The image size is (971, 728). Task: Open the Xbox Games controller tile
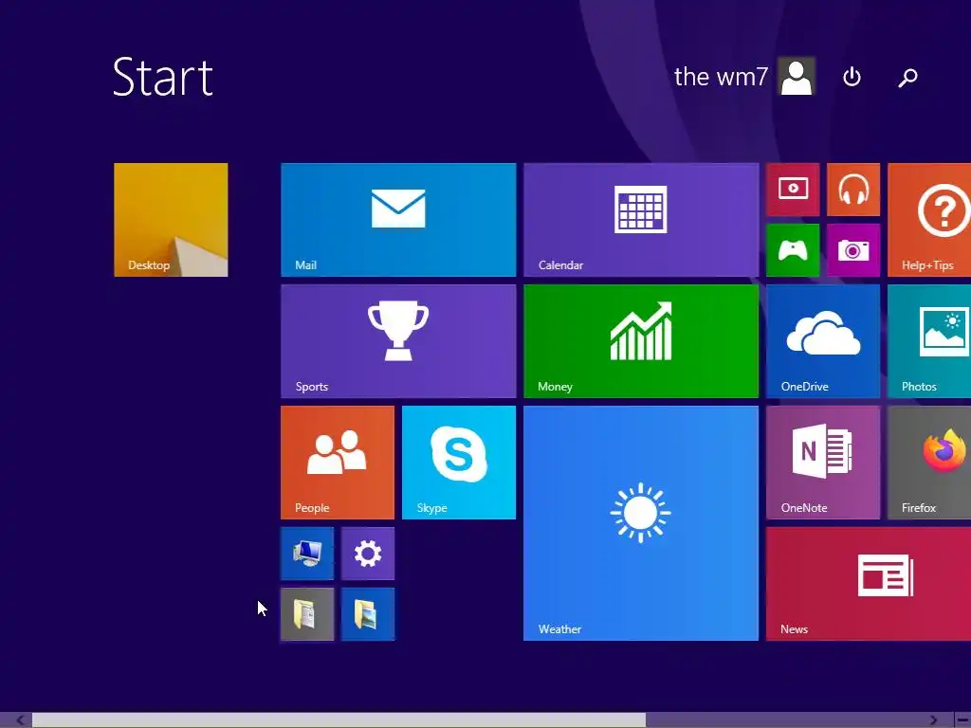pyautogui.click(x=793, y=250)
